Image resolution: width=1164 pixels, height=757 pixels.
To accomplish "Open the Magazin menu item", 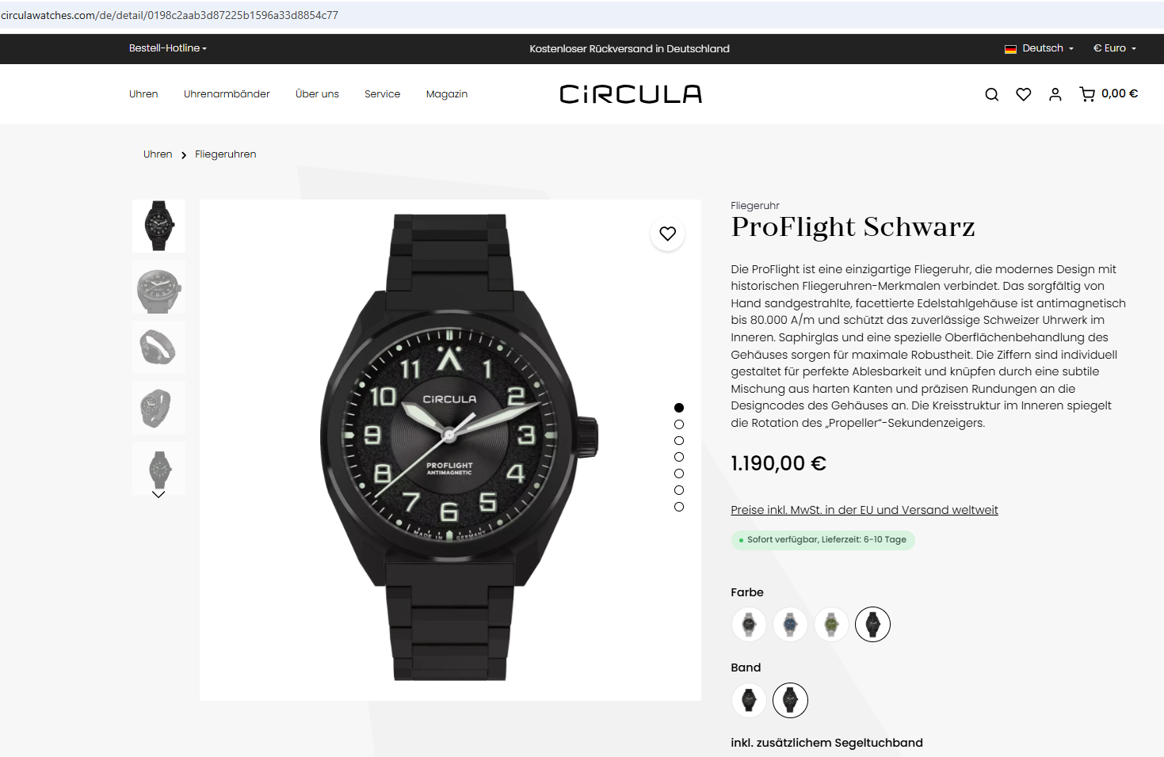I will (x=447, y=94).
